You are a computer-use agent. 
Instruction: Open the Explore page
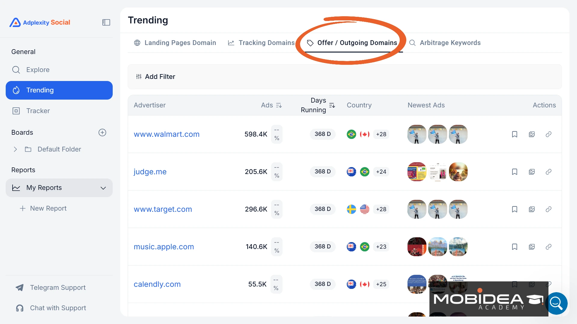pos(59,70)
